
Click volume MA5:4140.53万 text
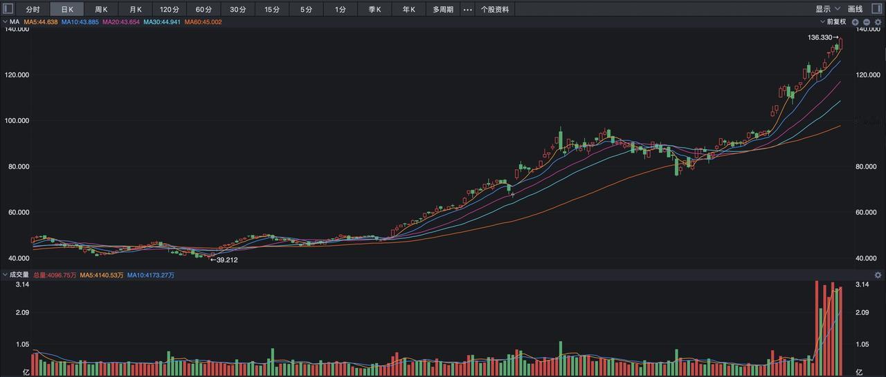pos(102,275)
